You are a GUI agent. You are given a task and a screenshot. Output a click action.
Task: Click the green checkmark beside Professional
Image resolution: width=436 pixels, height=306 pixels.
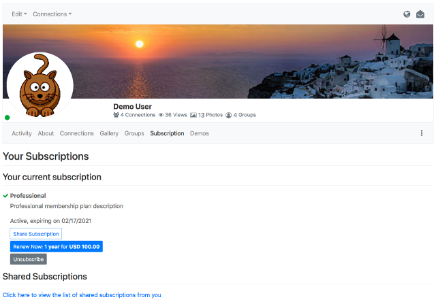point(5,196)
